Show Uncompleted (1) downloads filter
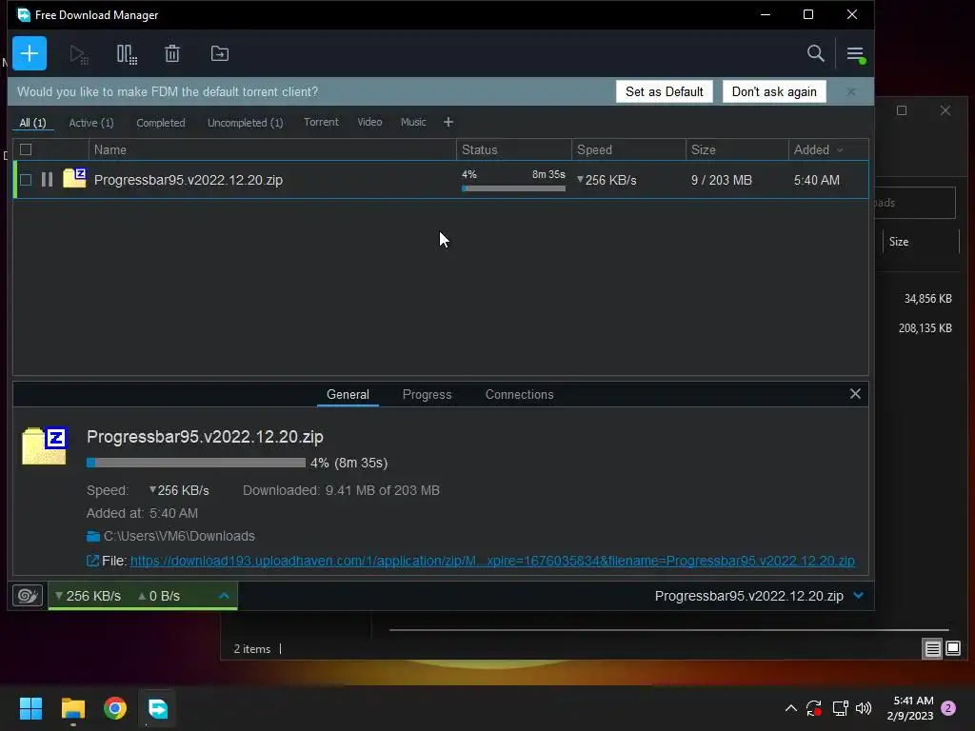The image size is (975, 731). point(245,123)
